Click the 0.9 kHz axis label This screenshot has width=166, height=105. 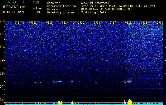tap(2, 60)
